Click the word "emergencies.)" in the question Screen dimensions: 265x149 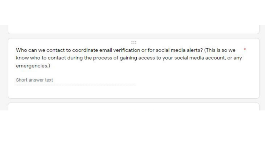click(x=33, y=66)
